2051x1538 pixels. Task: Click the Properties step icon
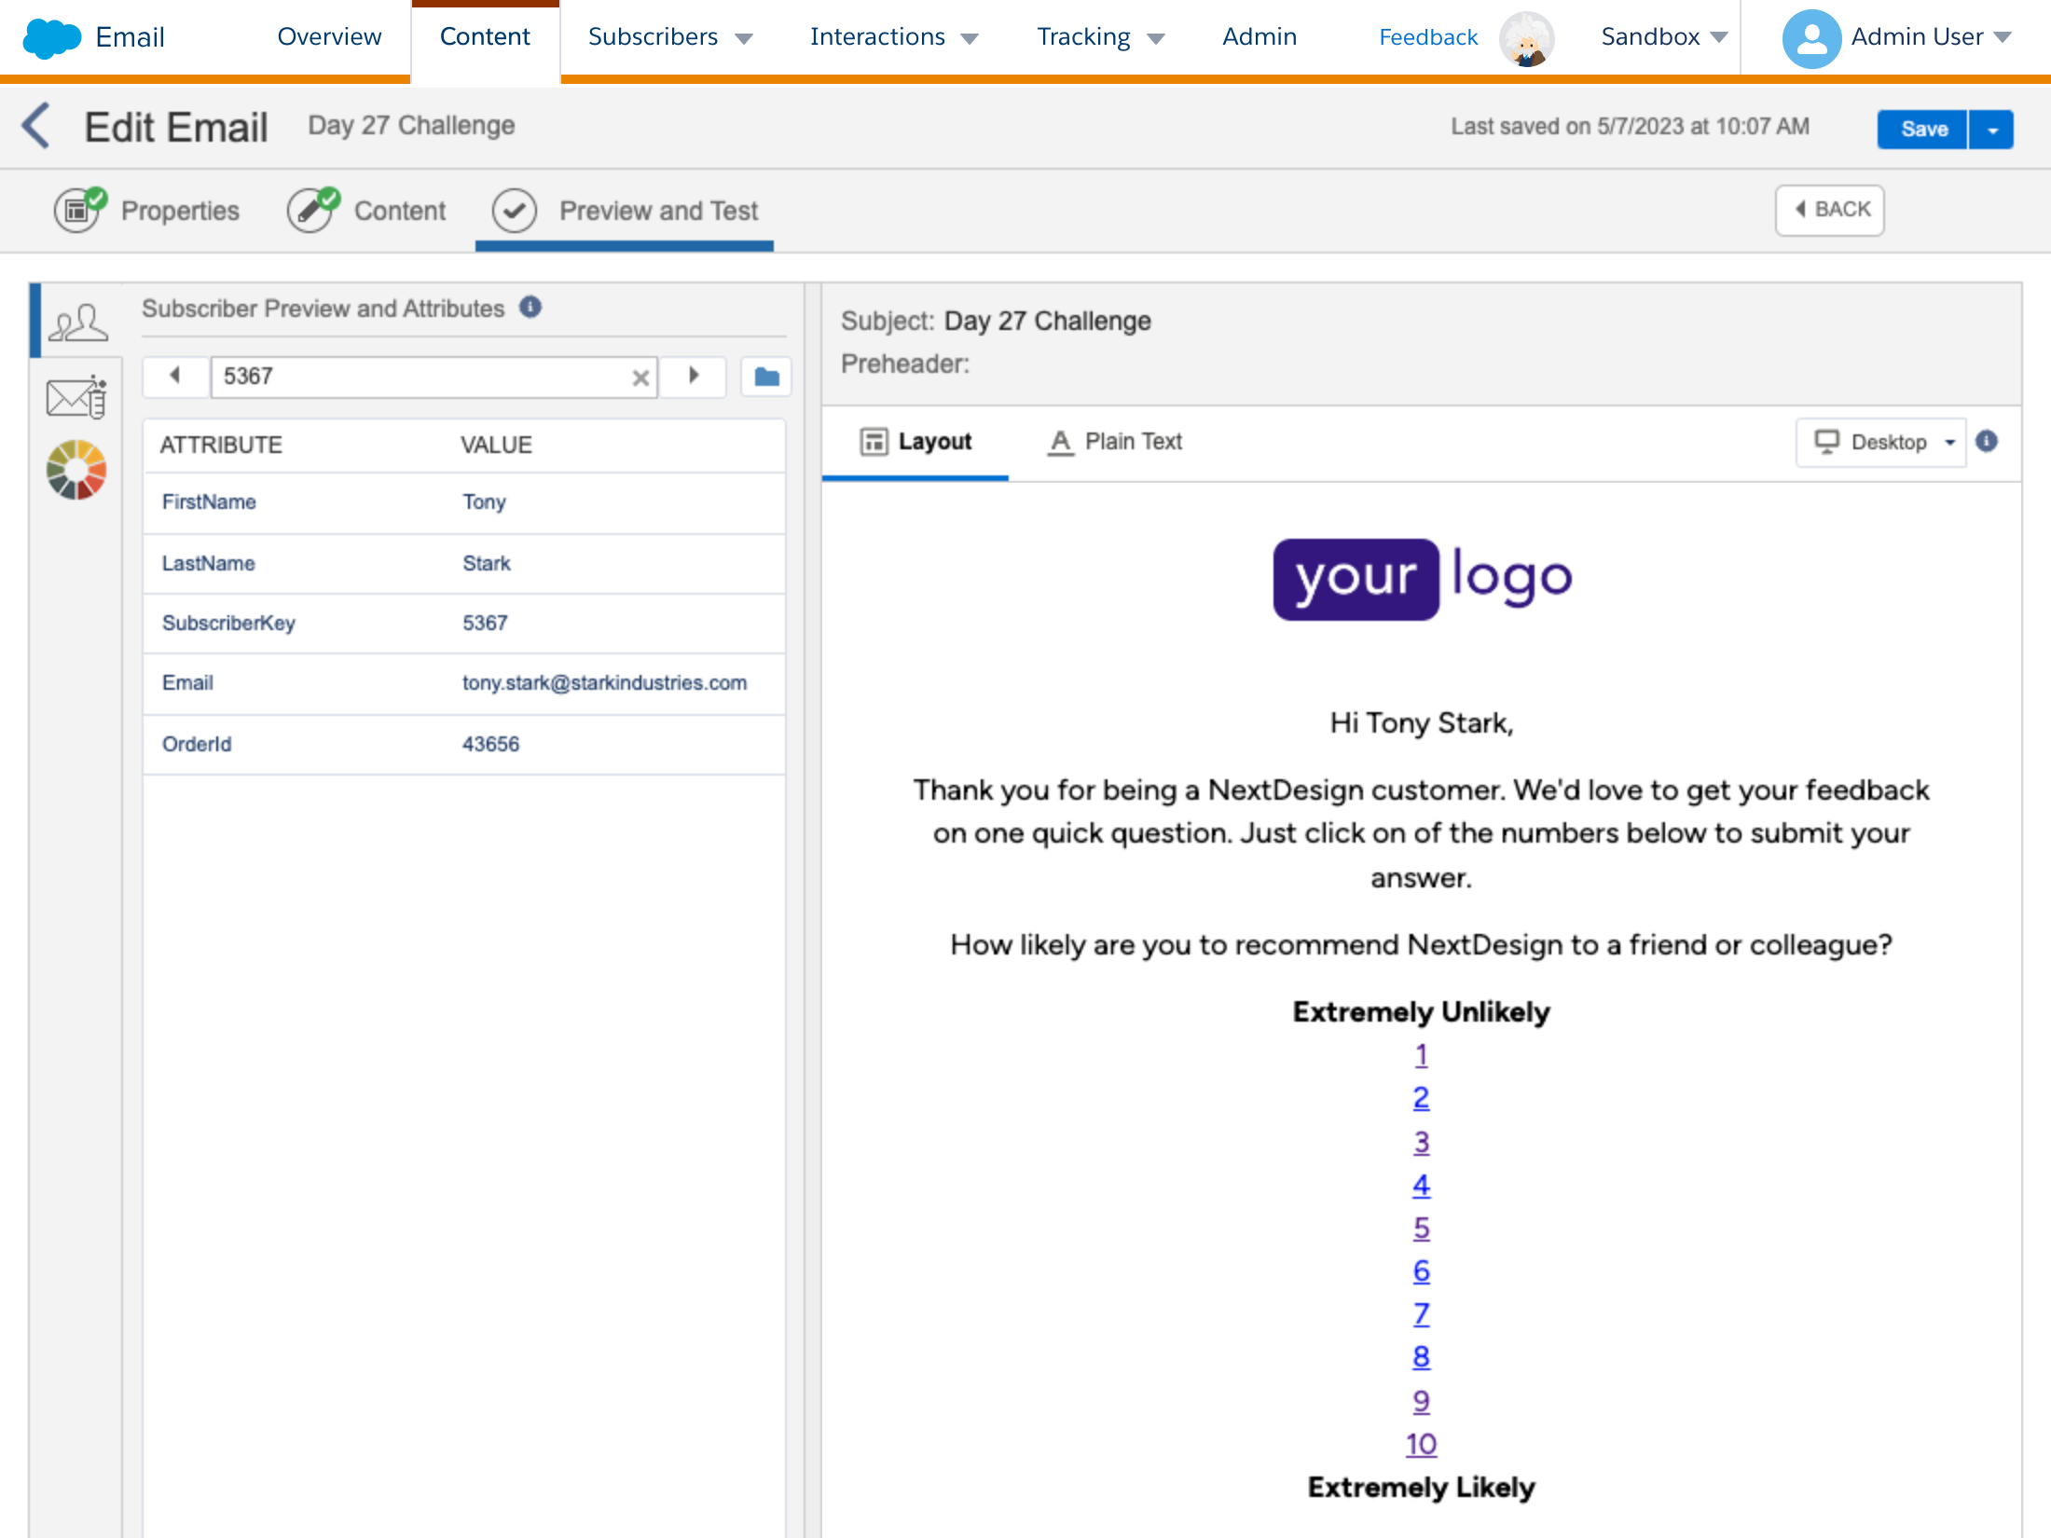click(79, 210)
